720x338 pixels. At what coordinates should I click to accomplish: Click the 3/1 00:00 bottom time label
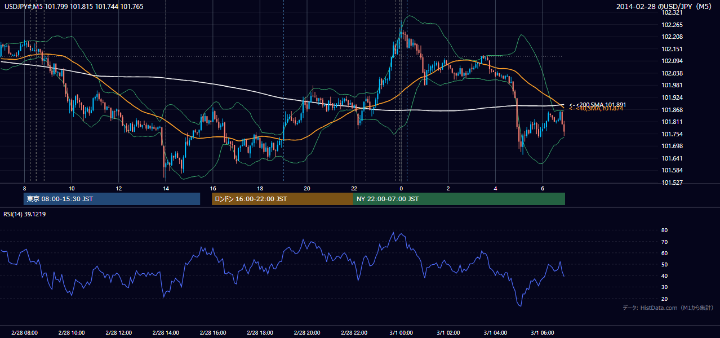pyautogui.click(x=401, y=332)
